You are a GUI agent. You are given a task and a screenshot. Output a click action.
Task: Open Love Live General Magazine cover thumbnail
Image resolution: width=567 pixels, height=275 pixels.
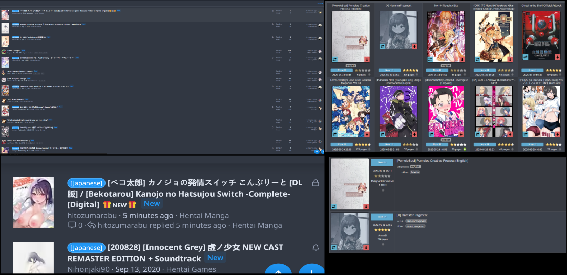point(350,111)
